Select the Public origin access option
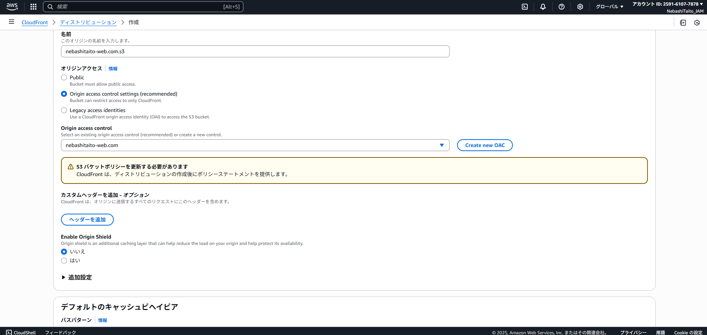 point(64,77)
